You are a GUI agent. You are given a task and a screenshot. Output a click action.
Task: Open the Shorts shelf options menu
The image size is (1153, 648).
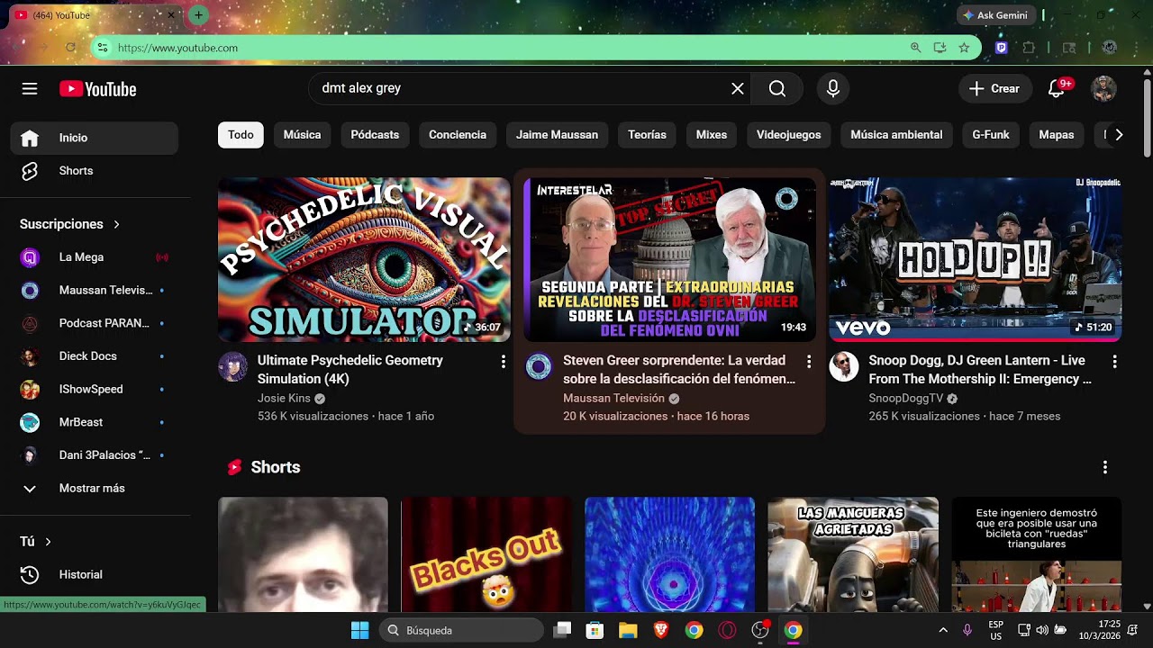(x=1105, y=467)
